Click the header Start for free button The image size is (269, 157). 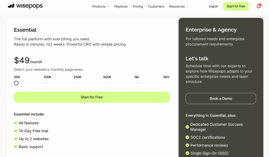[x=236, y=6]
